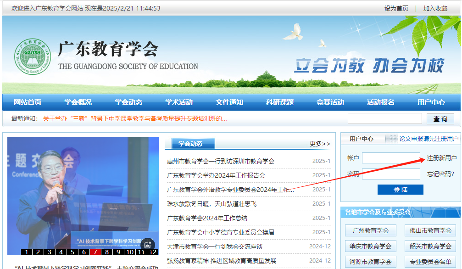Click the 广州教育学会 button
The height and width of the screenshot is (269, 462).
371,230
